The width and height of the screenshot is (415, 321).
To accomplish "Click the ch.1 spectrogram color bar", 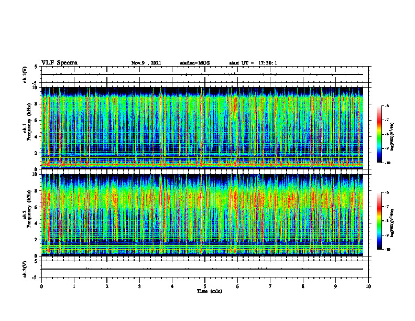I will [379, 134].
